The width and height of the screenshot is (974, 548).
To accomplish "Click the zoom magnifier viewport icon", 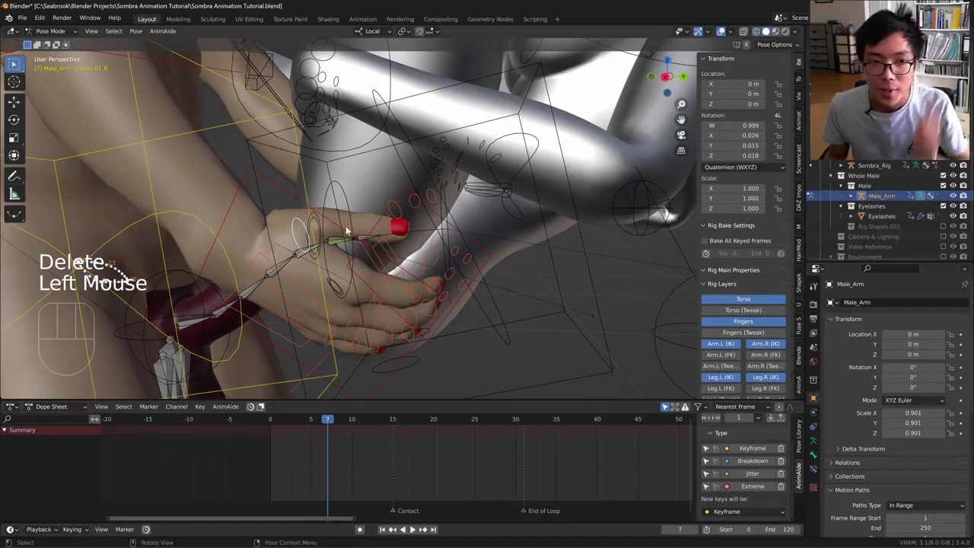I will [x=681, y=104].
